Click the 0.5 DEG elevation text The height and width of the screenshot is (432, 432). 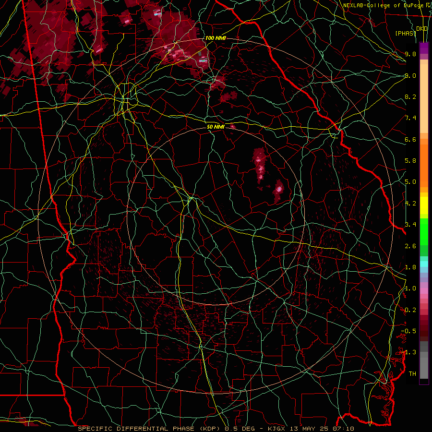tap(240, 429)
